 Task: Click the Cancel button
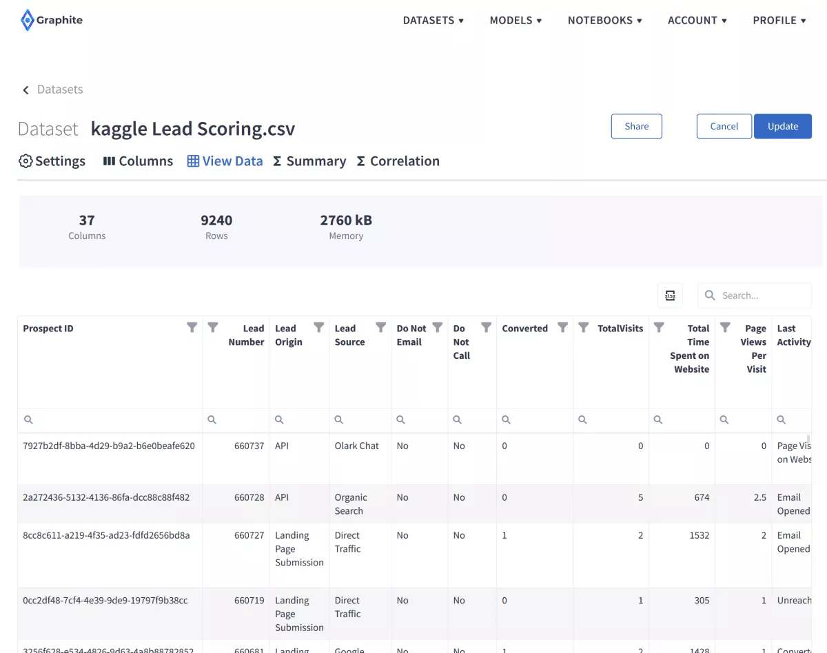(x=724, y=126)
